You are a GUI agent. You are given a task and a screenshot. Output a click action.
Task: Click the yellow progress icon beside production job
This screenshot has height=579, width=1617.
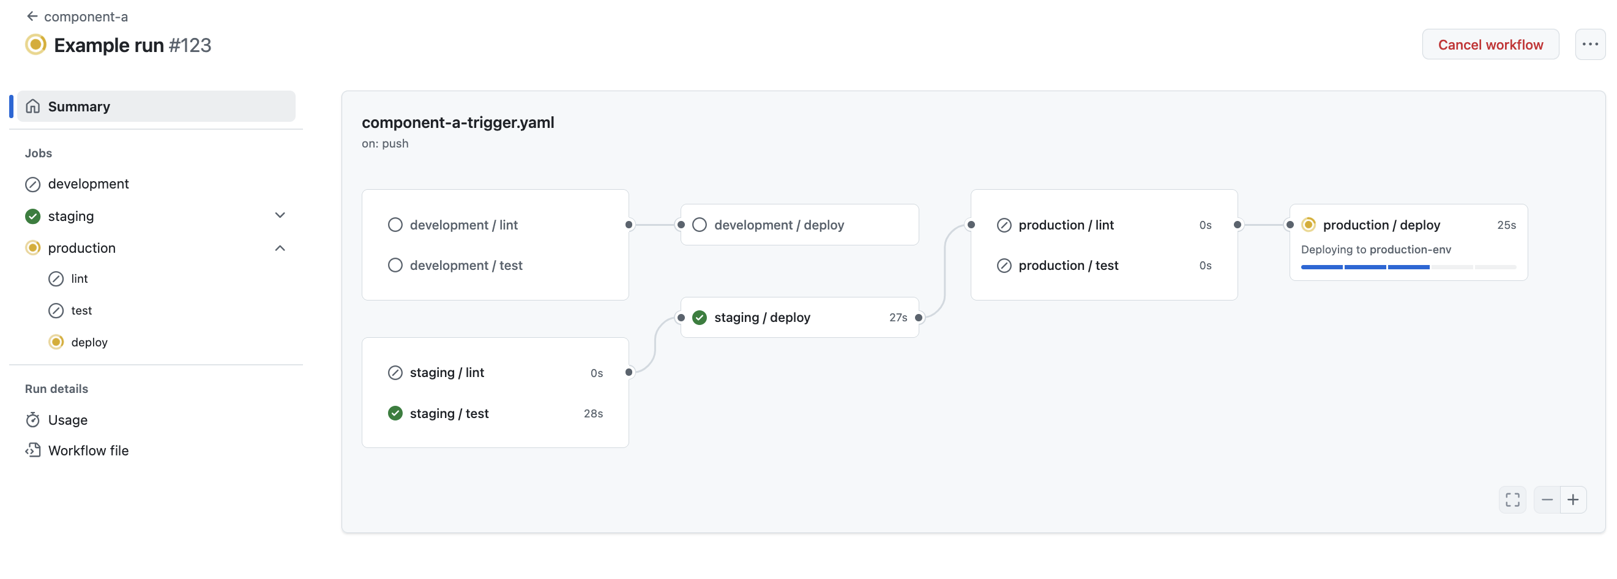click(x=32, y=247)
